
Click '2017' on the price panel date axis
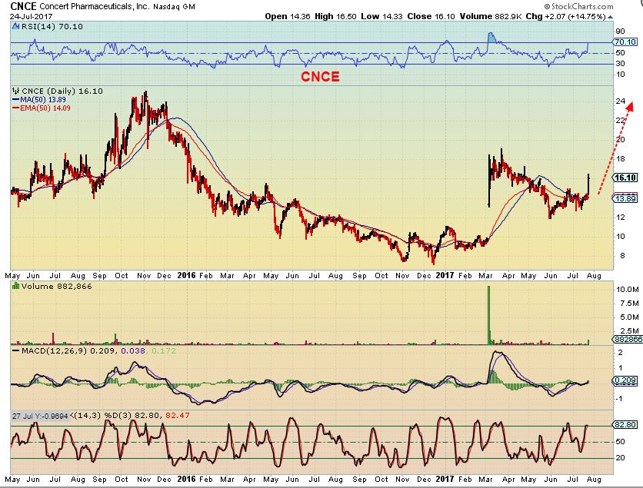[444, 275]
